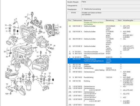Click callout 16A in the parts diagram
The width and height of the screenshot is (140, 106).
[7, 94]
